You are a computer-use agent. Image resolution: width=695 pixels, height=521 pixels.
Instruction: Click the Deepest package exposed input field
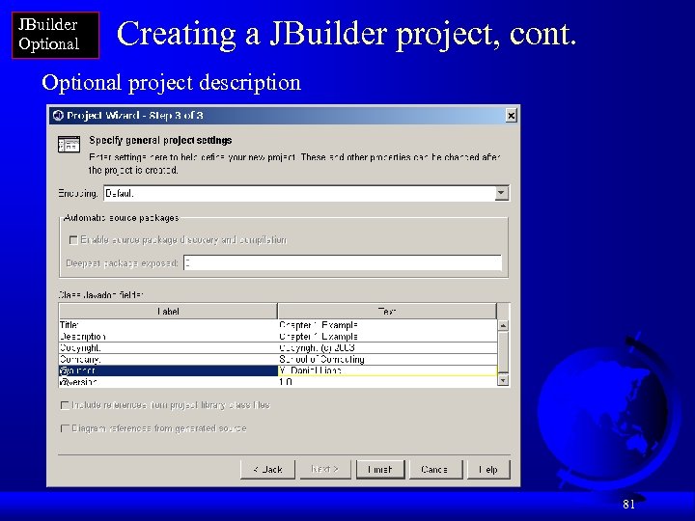[x=343, y=262]
